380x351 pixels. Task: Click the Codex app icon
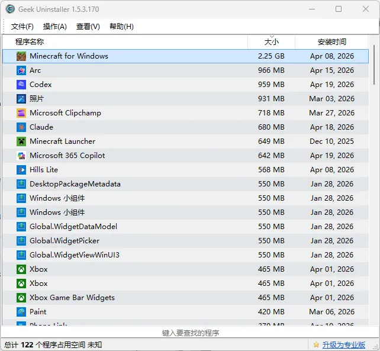(21, 85)
